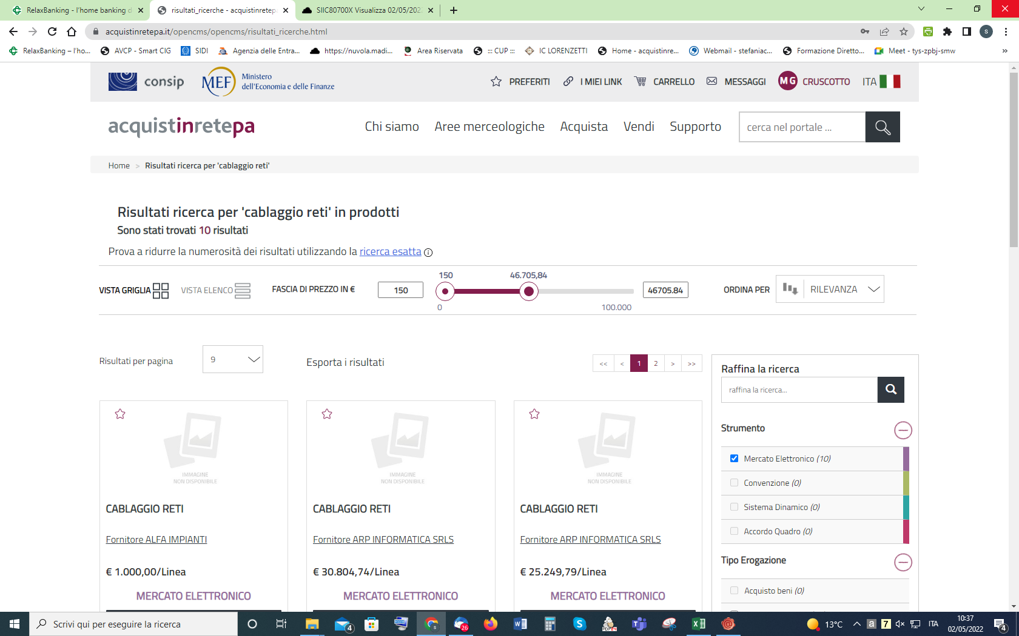1019x636 pixels.
Task: Click the ricerca esatta link
Action: [x=390, y=251]
